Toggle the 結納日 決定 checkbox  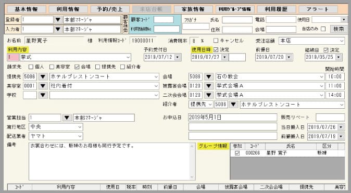[x=326, y=50]
